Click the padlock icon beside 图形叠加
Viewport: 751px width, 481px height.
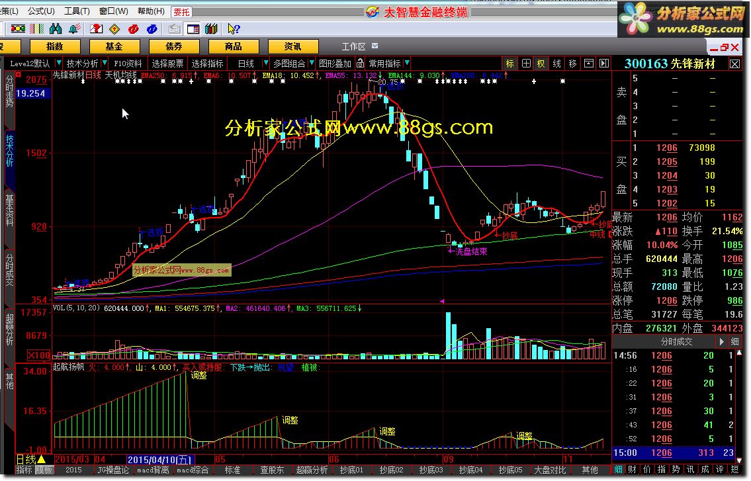click(x=360, y=64)
